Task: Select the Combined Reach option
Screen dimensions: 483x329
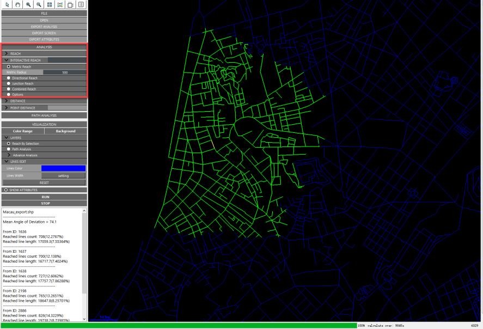Action: tap(9, 89)
